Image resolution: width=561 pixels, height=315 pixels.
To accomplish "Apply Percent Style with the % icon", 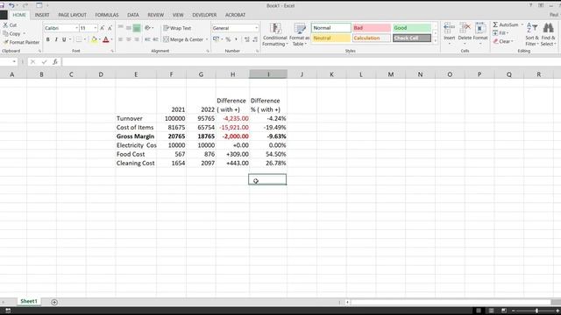I will [228, 39].
